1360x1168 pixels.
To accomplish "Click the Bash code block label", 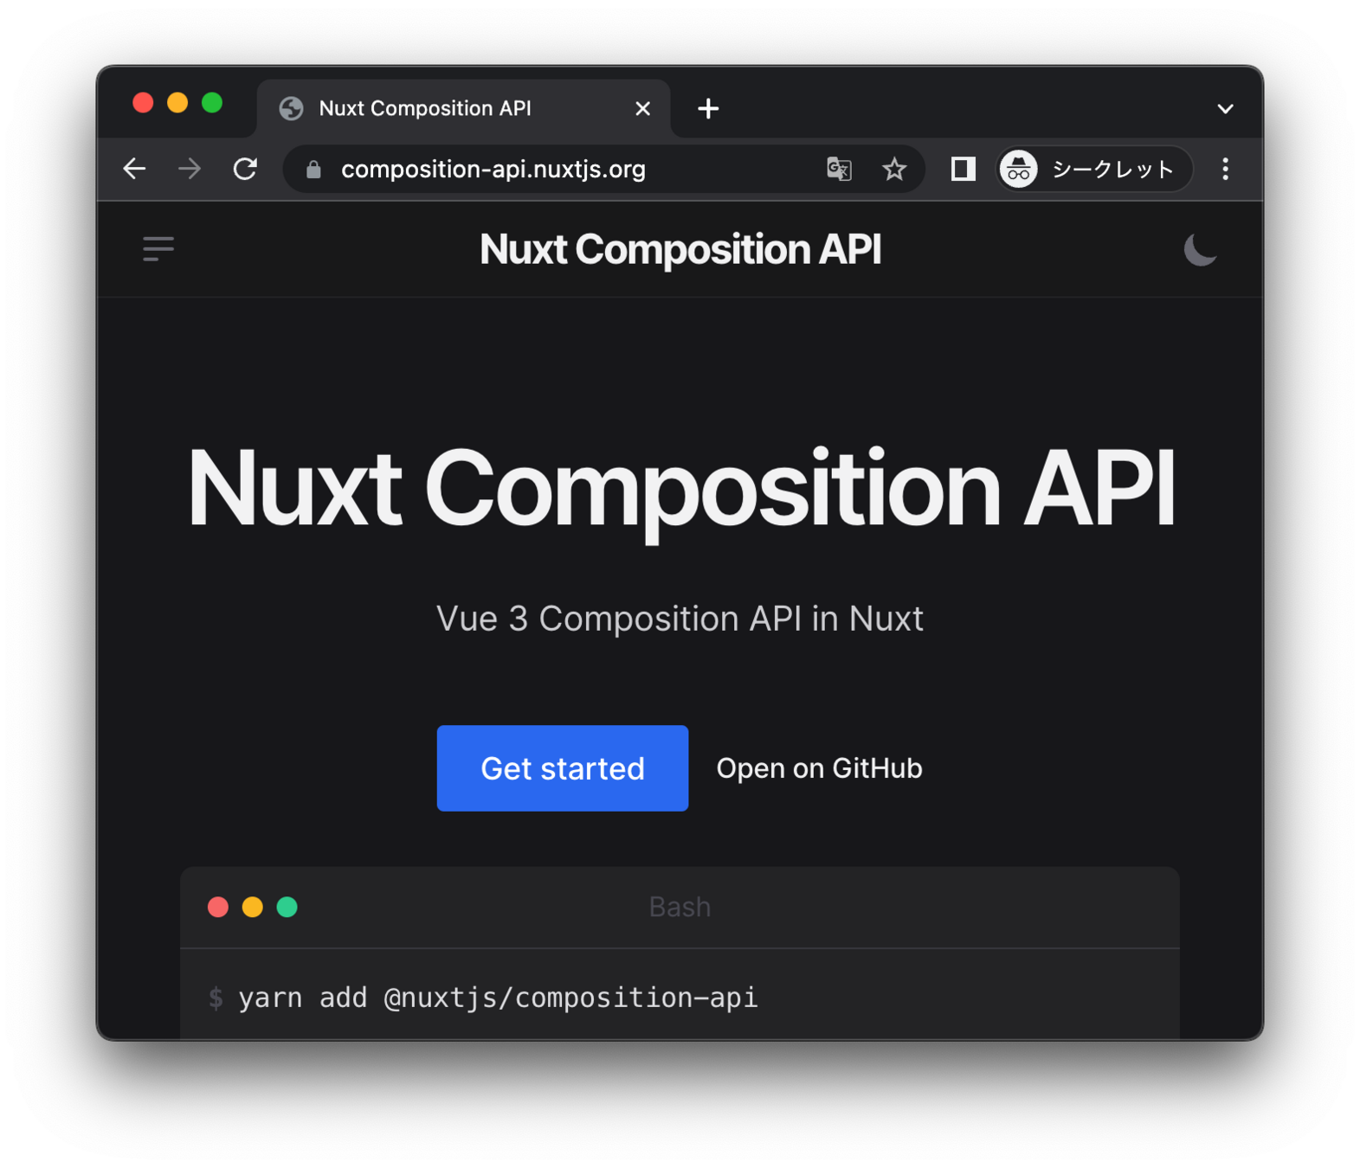I will click(680, 907).
